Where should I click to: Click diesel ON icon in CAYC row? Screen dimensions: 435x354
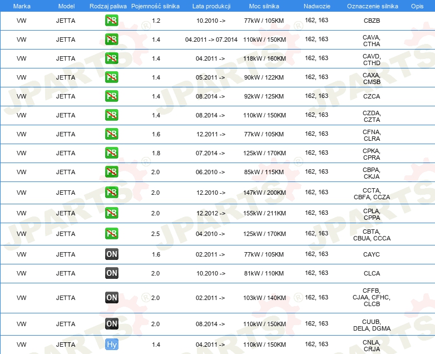111,254
